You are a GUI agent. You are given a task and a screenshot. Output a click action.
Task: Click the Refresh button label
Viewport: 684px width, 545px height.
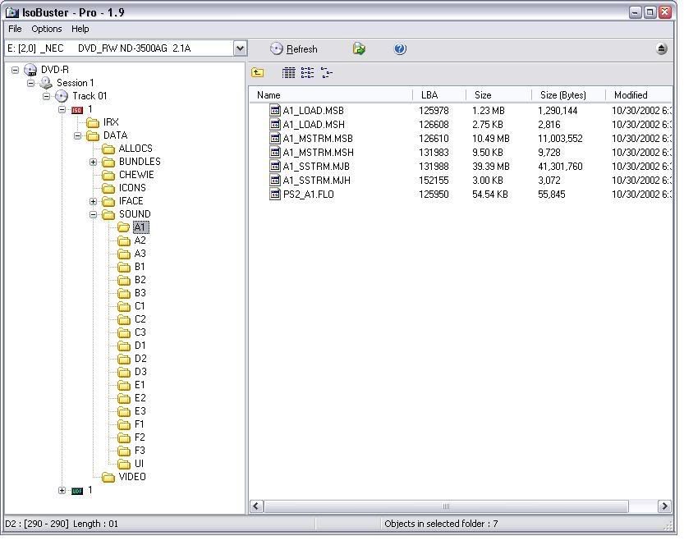[302, 49]
